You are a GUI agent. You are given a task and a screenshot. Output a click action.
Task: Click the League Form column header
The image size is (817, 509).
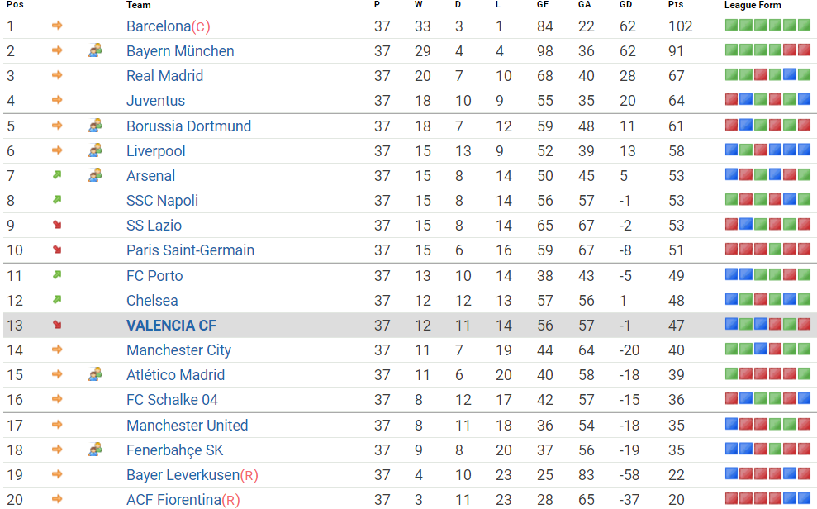(753, 5)
